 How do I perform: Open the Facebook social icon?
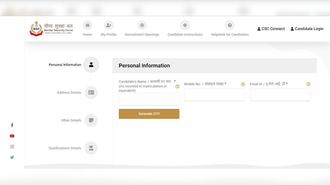[x=12, y=125]
